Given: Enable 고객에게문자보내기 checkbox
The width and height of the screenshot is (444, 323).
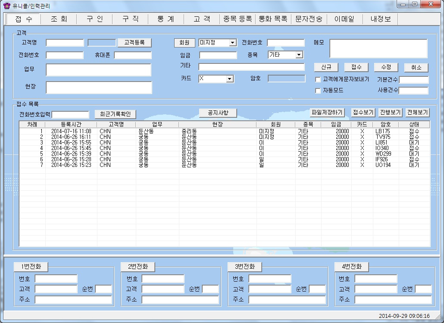Looking at the screenshot, I should click(318, 80).
